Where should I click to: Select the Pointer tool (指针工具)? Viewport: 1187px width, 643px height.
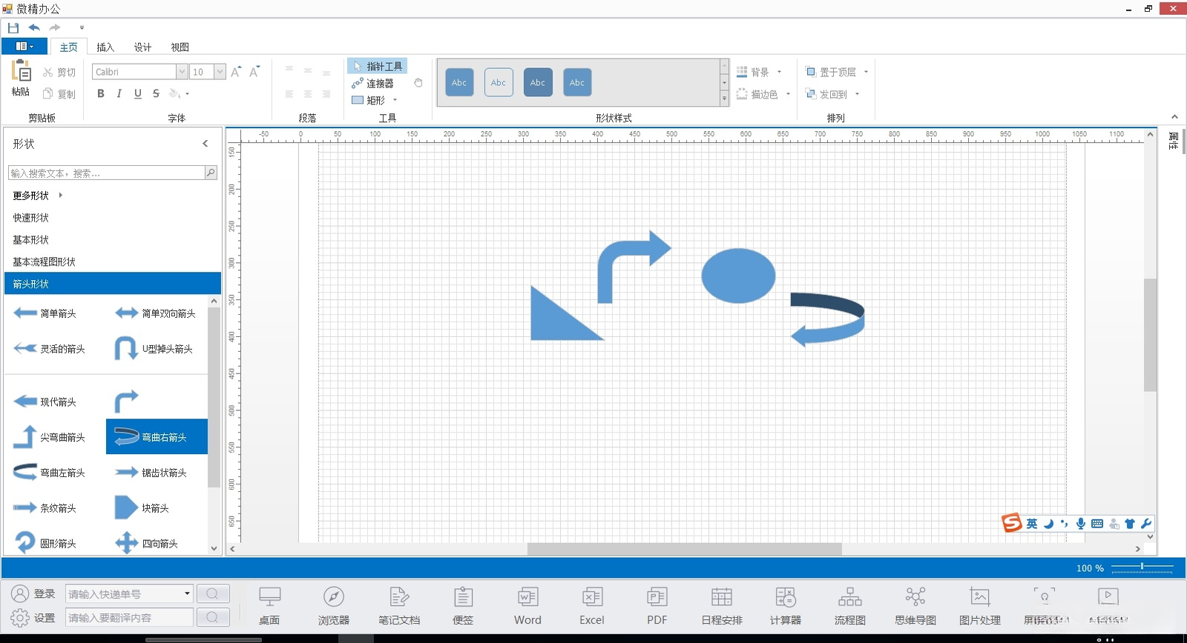pyautogui.click(x=378, y=66)
